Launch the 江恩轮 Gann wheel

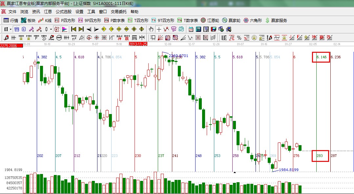pos(210,20)
